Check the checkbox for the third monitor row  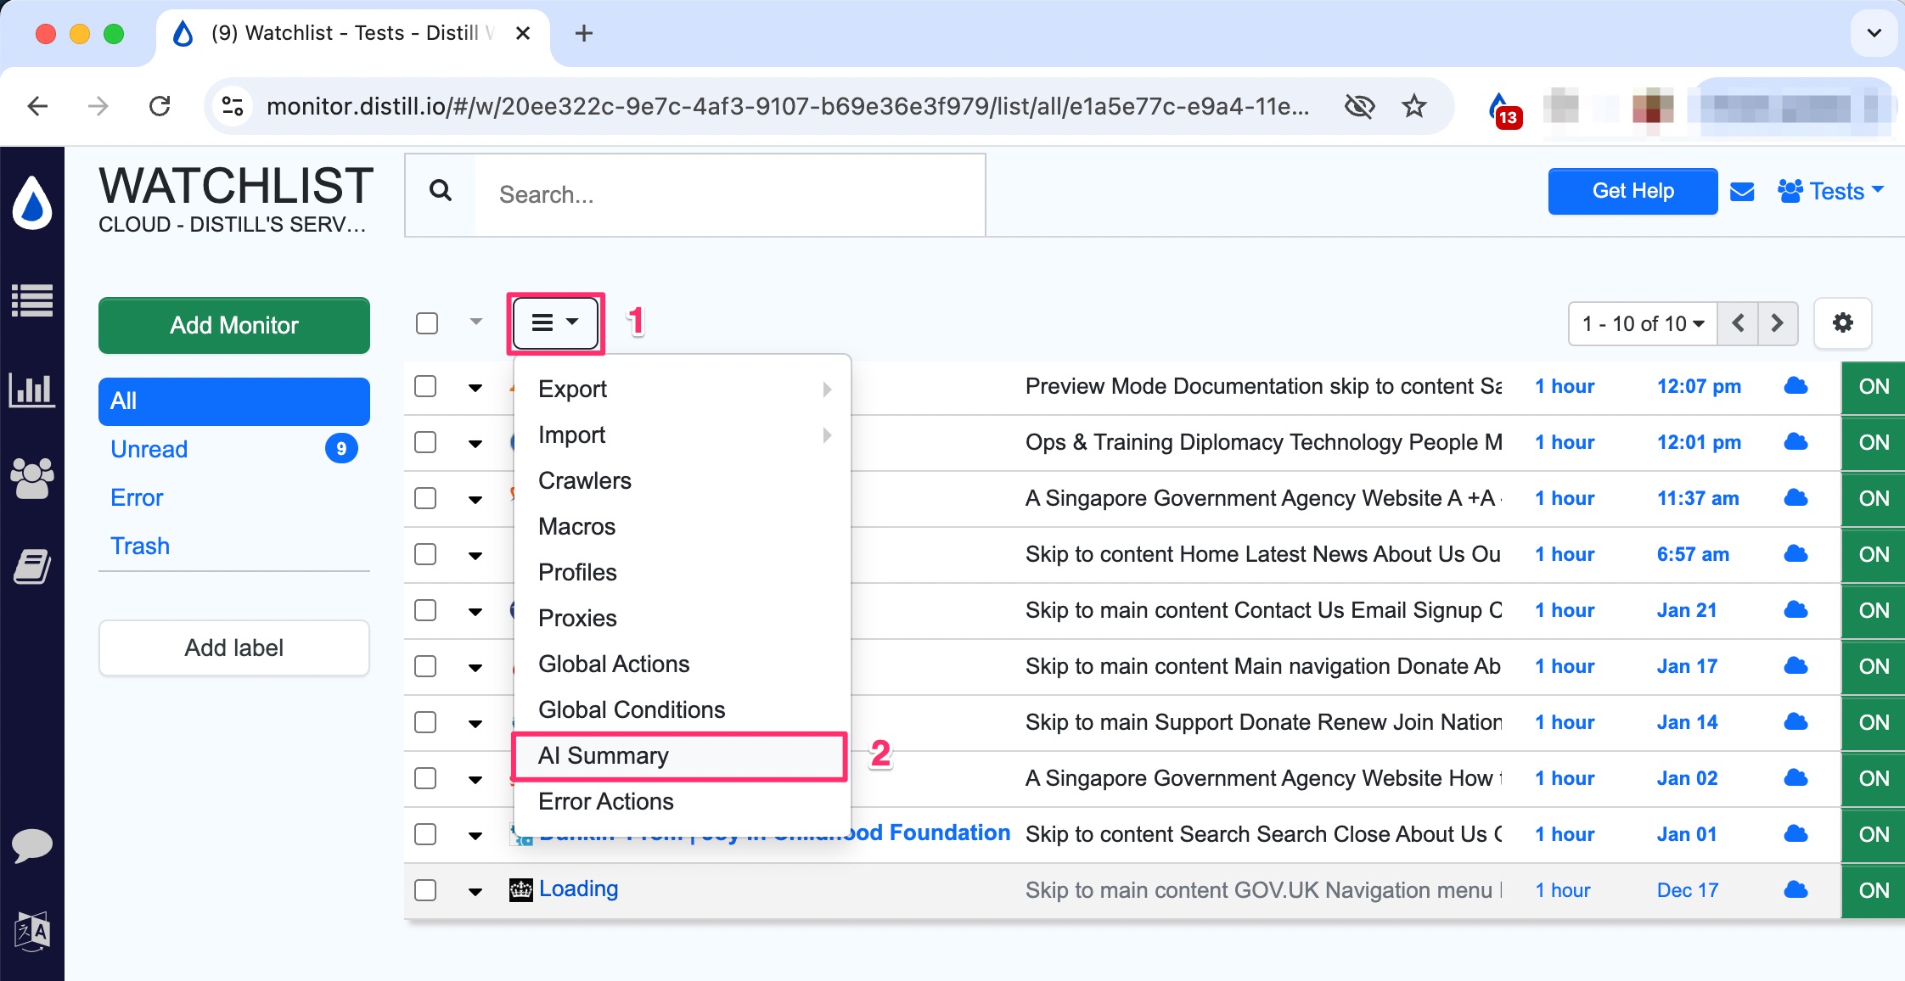click(427, 498)
